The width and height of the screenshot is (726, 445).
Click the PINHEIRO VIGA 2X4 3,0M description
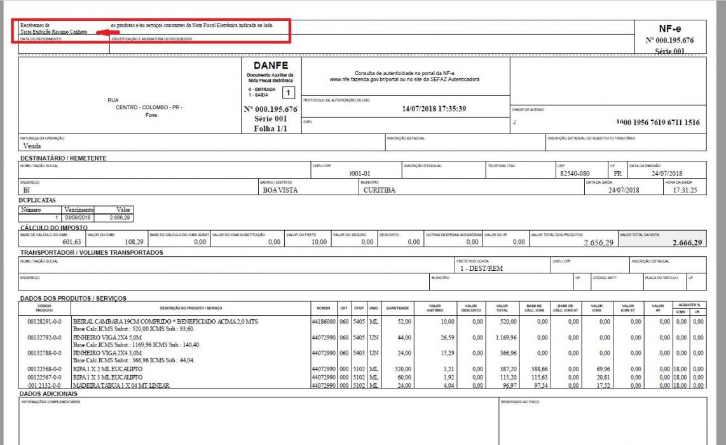[x=107, y=353]
